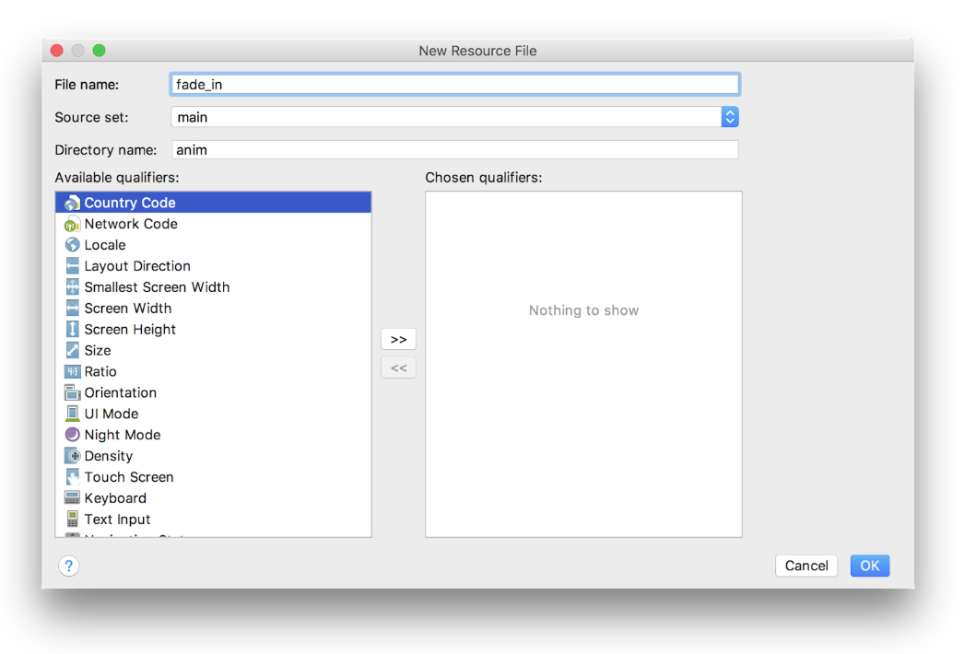Click the File name text field
Image resolution: width=964 pixels, height=654 pixels.
tap(455, 85)
